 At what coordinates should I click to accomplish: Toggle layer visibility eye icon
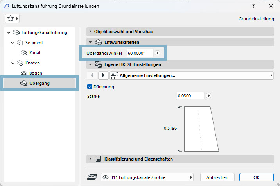coord(106,177)
